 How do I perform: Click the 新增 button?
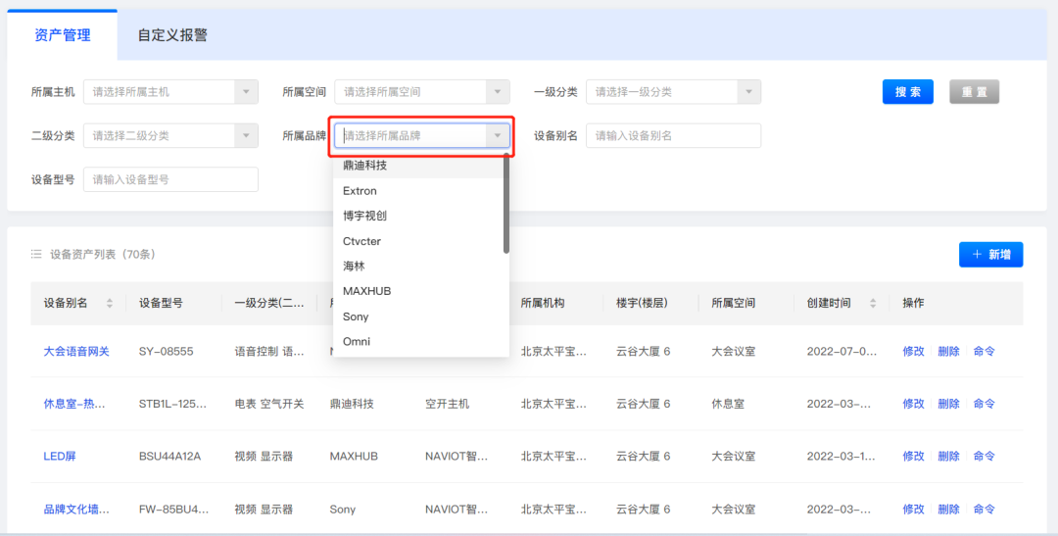[990, 255]
